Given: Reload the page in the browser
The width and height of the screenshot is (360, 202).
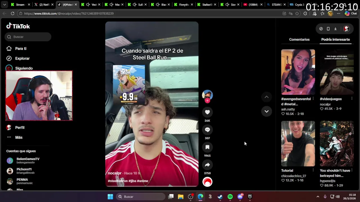Looking at the screenshot, I should pos(12,13).
